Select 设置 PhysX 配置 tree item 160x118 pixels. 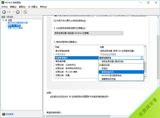coord(15,28)
